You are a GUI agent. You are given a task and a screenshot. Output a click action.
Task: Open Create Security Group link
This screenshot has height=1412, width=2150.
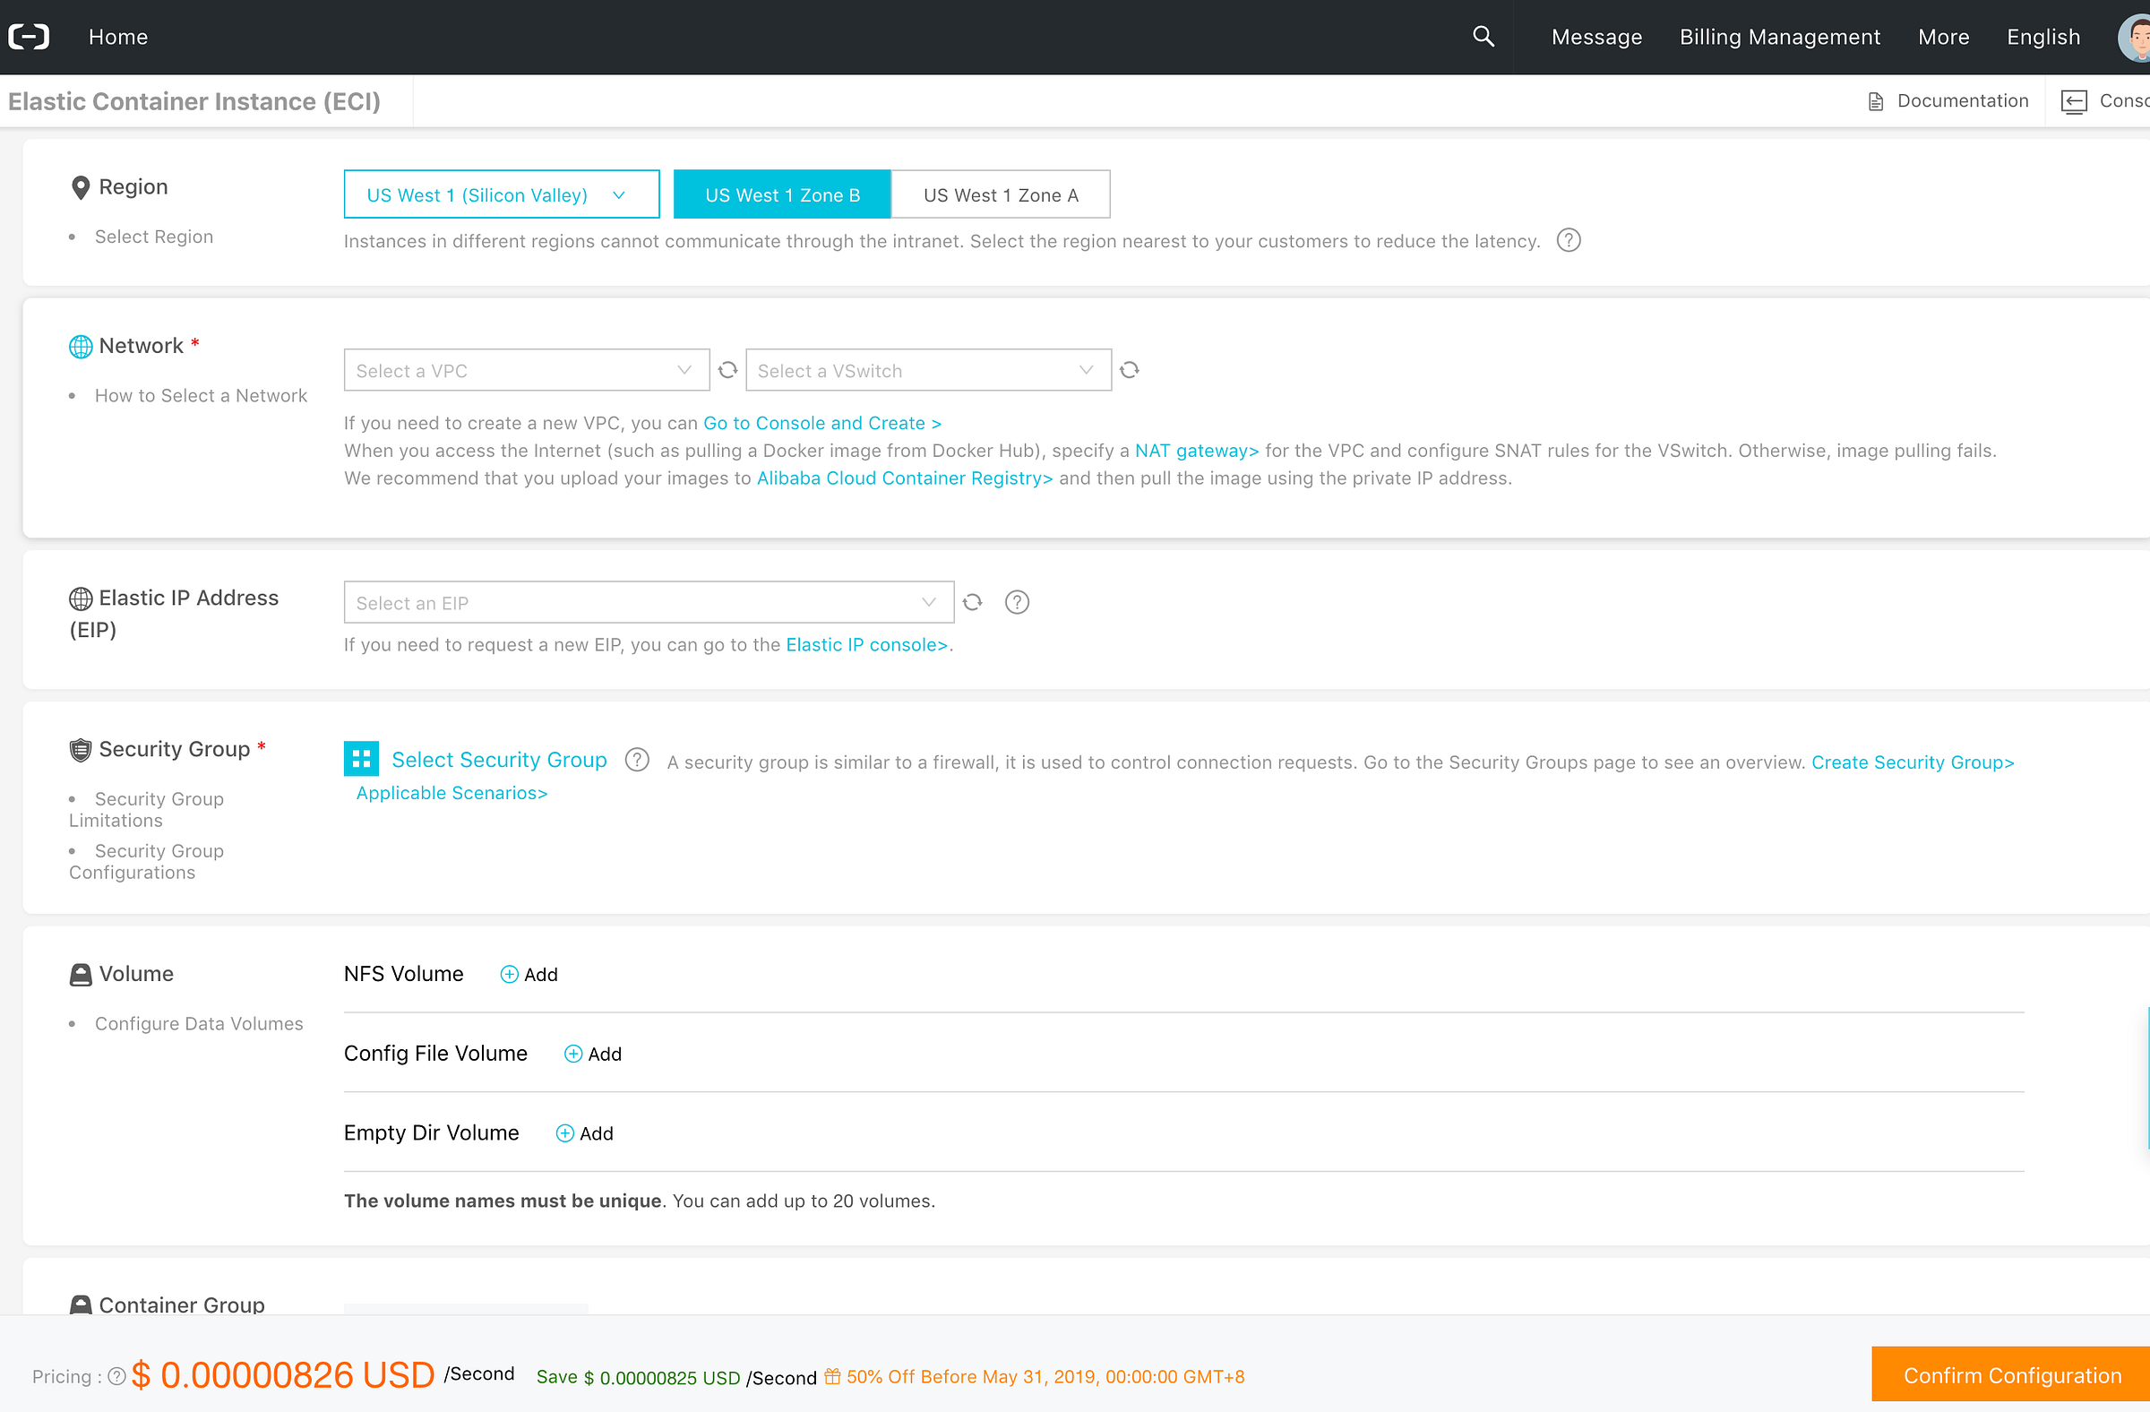click(1913, 762)
